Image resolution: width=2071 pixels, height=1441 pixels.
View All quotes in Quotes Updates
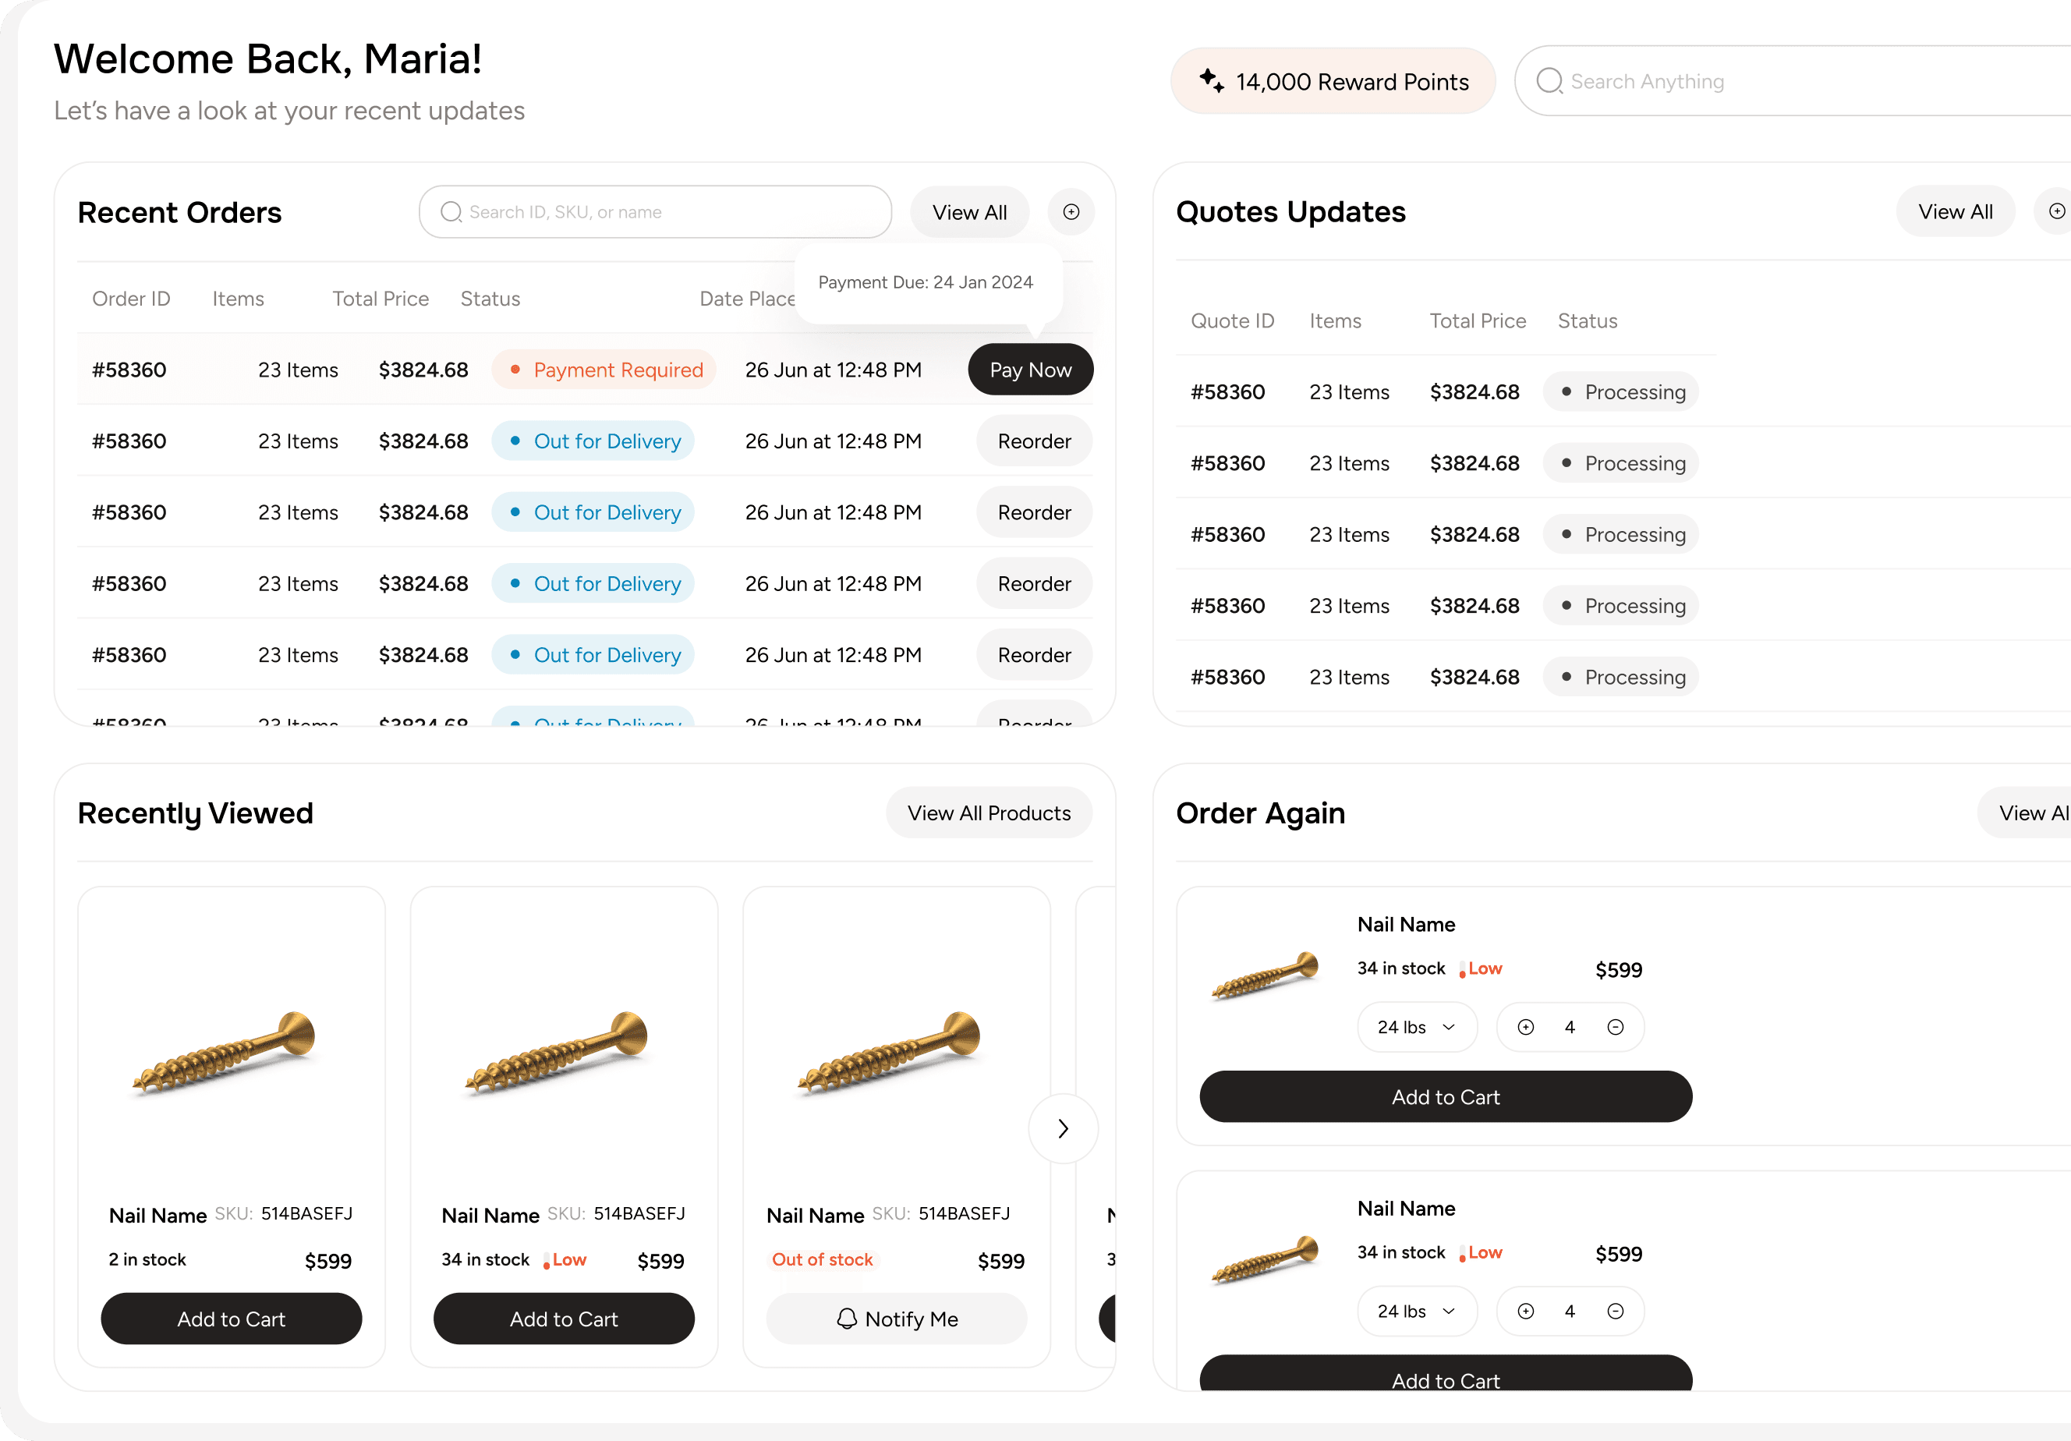point(1955,211)
